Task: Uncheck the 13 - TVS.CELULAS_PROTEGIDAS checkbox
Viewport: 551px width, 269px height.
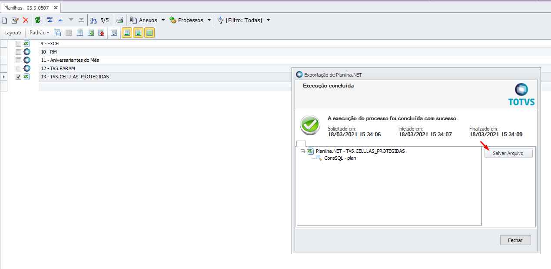Action: [18, 77]
